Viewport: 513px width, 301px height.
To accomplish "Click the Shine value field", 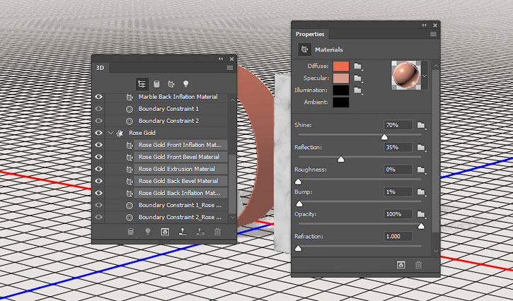I will pyautogui.click(x=398, y=125).
